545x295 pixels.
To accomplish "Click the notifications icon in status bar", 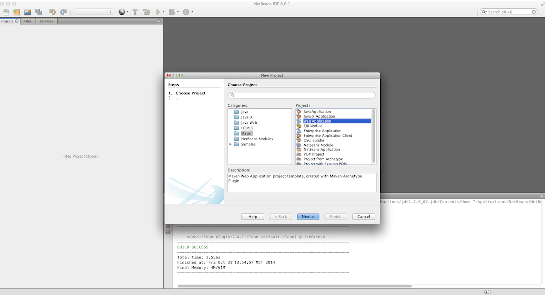I will 487,292.
